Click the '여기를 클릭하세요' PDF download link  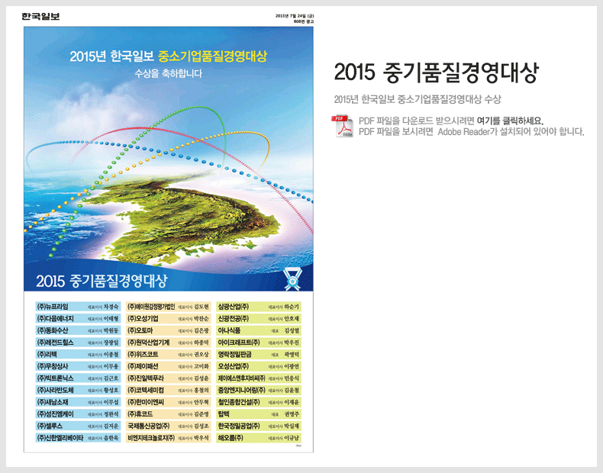tap(510, 121)
